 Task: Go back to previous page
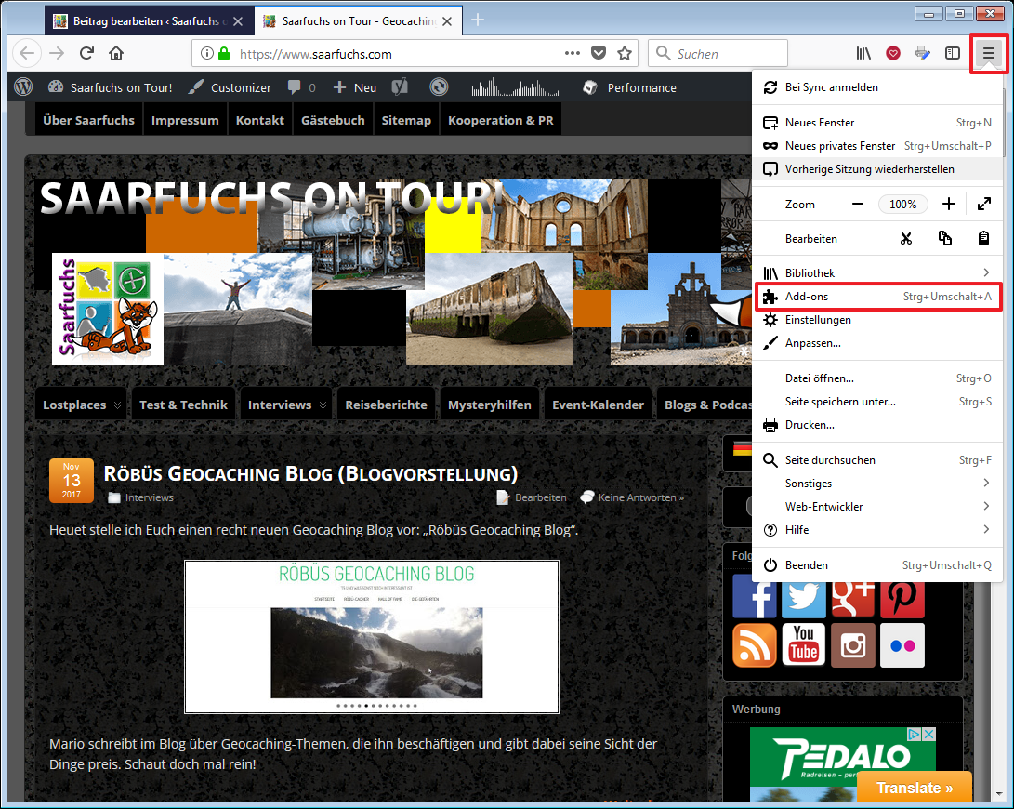tap(27, 54)
